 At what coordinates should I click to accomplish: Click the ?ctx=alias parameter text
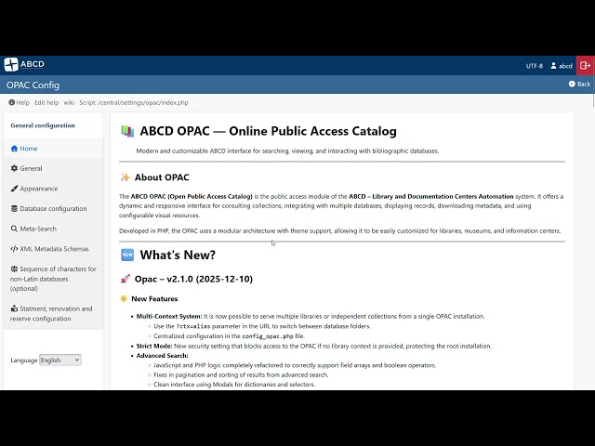pos(193,326)
